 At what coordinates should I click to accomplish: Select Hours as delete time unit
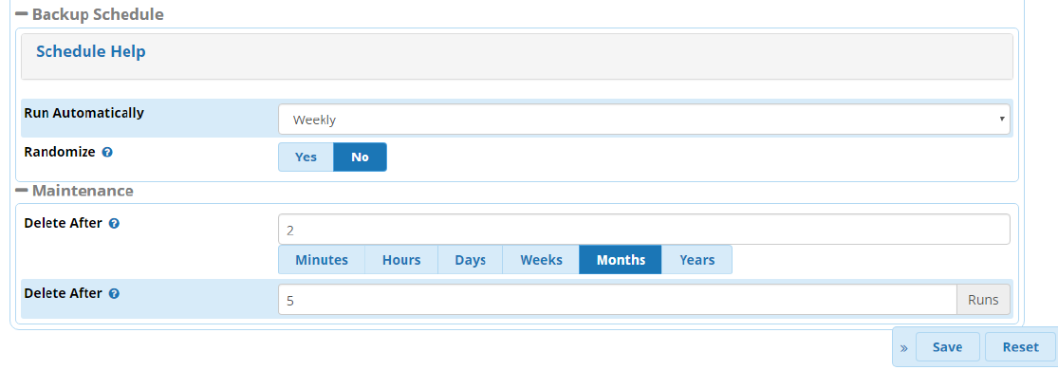pyautogui.click(x=400, y=260)
